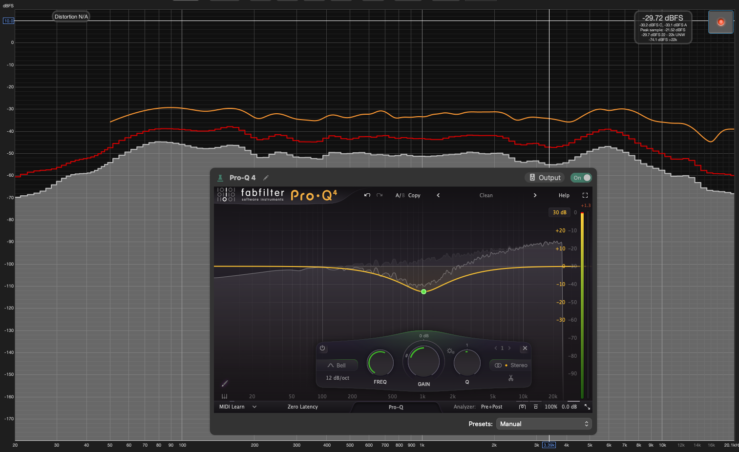Click the 0.0 dB output gain value
The image size is (739, 452).
click(x=569, y=407)
